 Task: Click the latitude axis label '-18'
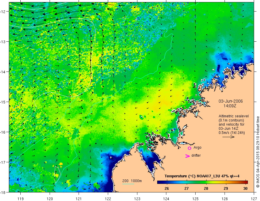pos(3,192)
